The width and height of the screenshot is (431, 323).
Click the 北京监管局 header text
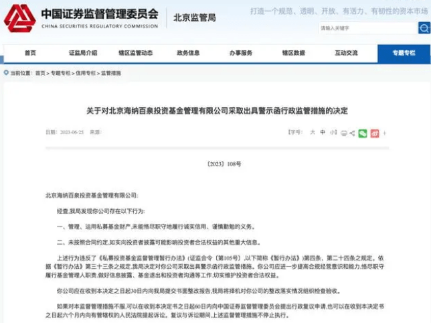(195, 18)
